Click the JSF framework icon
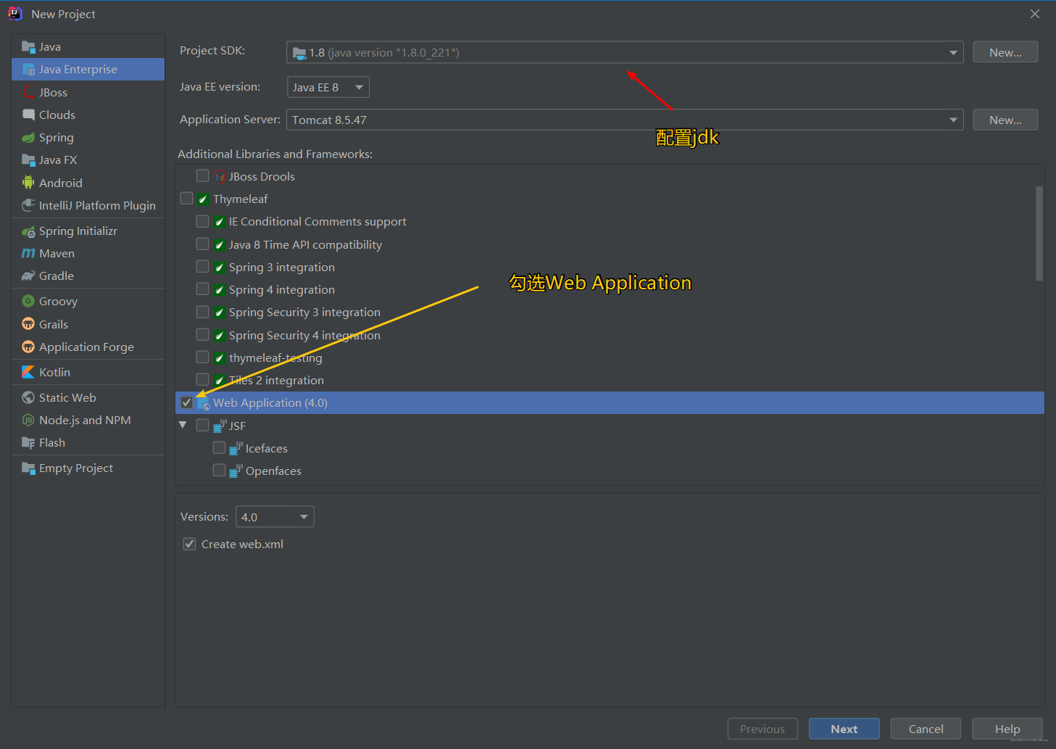 [x=220, y=426]
